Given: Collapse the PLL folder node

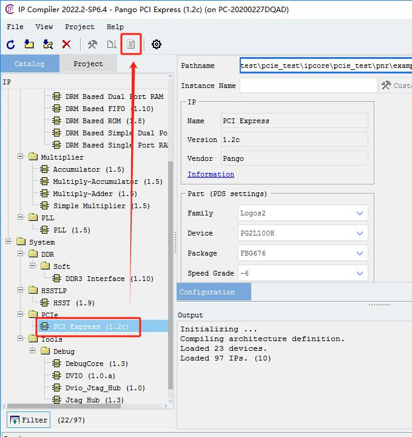Looking at the screenshot, I should 21,217.
